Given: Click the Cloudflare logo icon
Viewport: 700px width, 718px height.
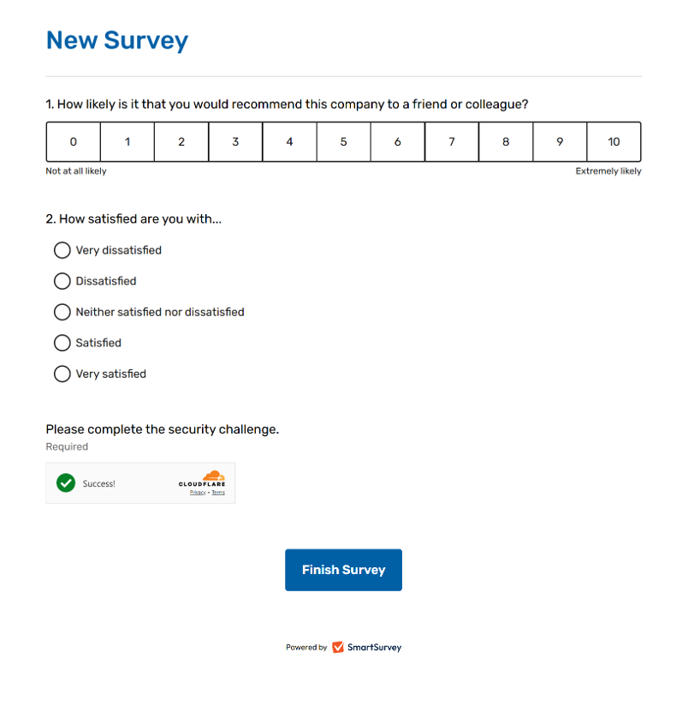Looking at the screenshot, I should point(212,476).
